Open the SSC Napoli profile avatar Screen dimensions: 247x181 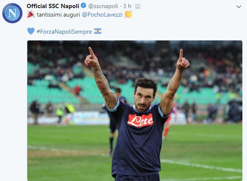coord(12,13)
